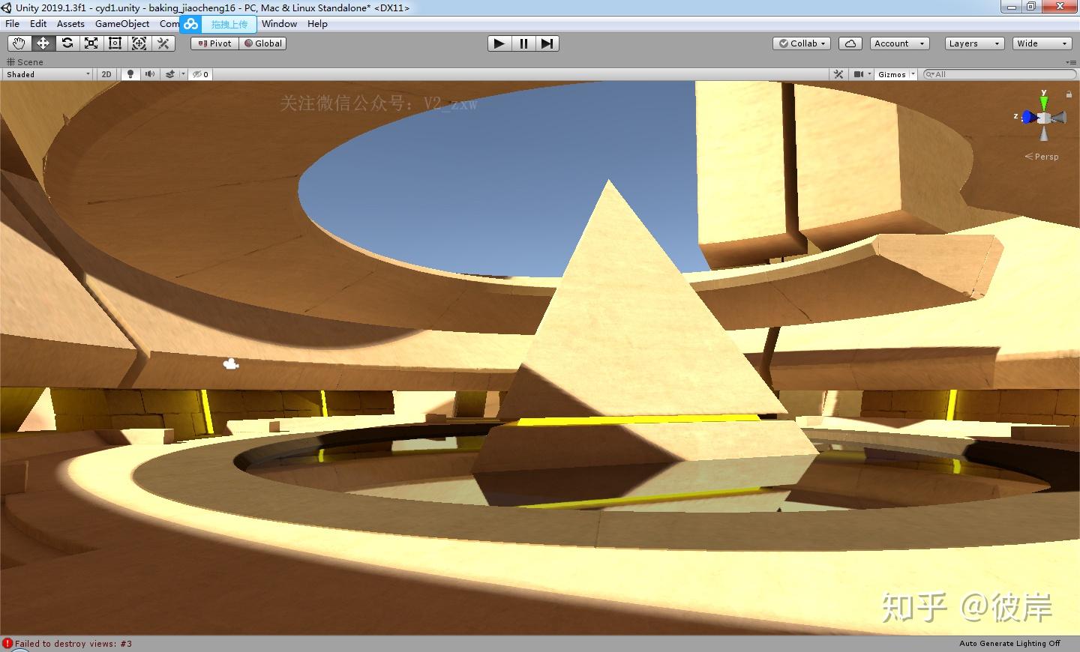This screenshot has width=1080, height=652.
Task: Open the GameObject menu
Action: [x=122, y=24]
